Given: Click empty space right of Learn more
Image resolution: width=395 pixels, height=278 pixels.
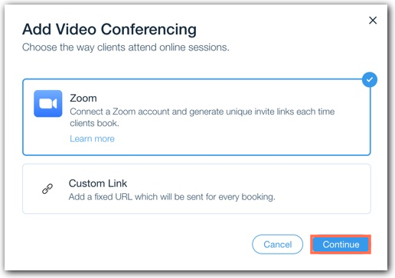Looking at the screenshot, I should [230, 139].
